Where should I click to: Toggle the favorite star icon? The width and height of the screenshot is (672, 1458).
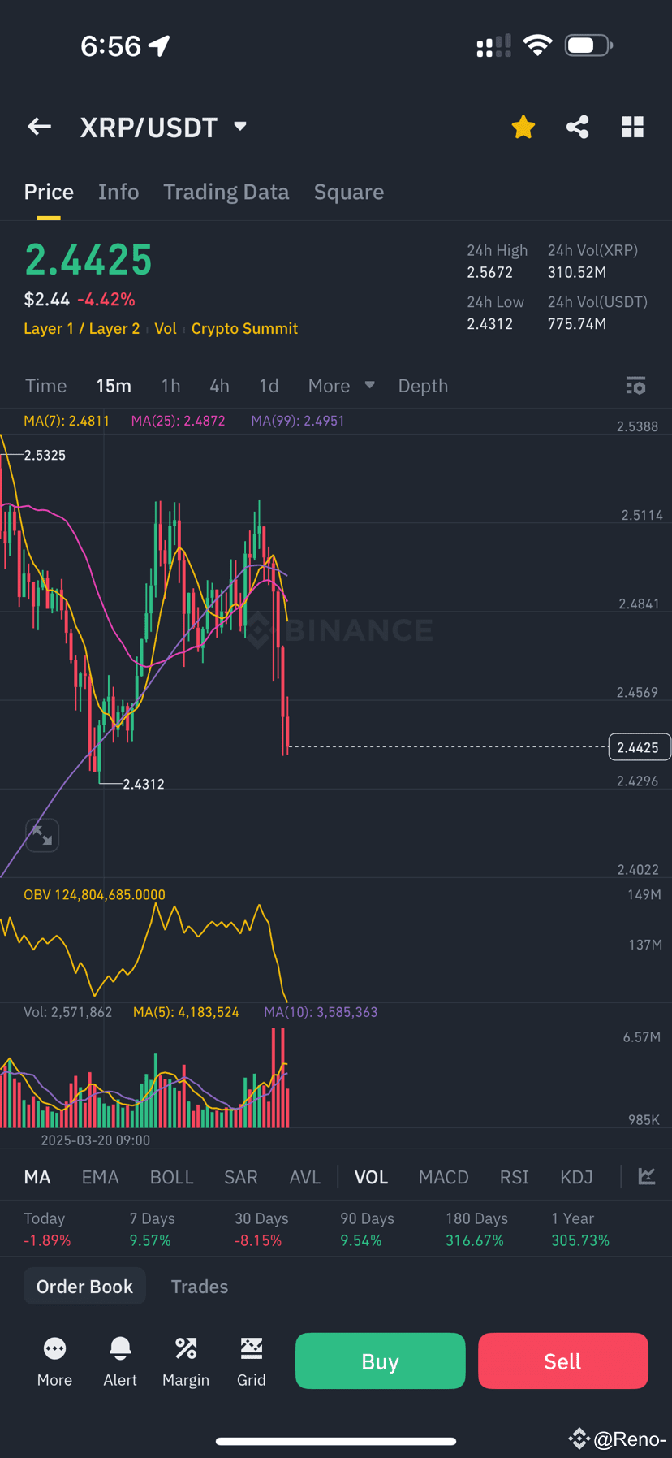pyautogui.click(x=523, y=127)
